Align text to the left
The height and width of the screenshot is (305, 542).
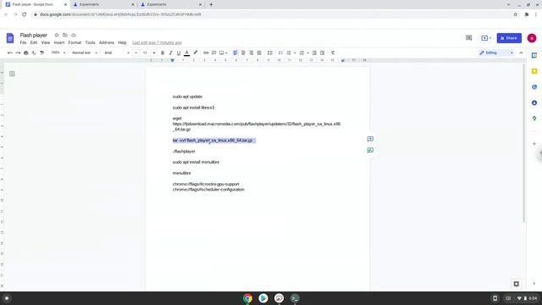click(235, 53)
